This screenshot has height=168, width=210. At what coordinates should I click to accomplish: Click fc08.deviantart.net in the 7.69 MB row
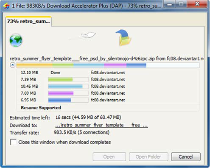pos(108,93)
